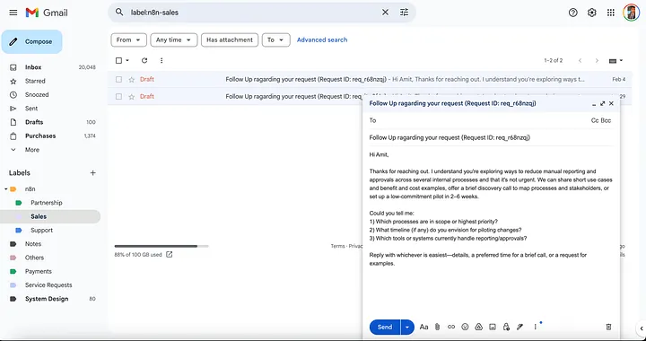Add Bcc recipients
This screenshot has height=341, width=646.
[606, 120]
